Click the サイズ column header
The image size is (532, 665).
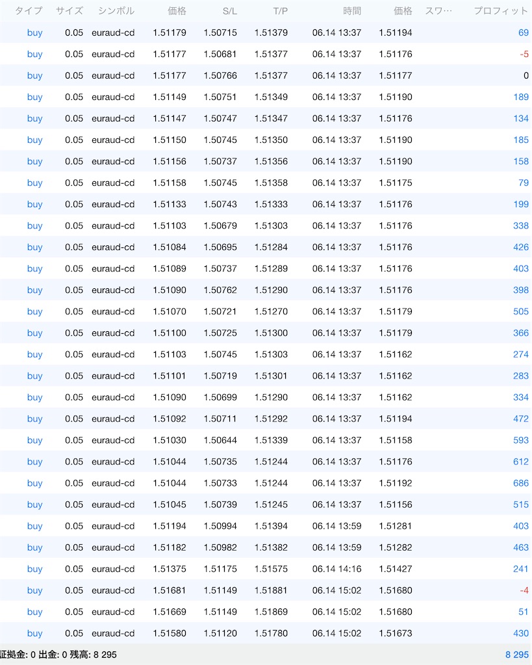(70, 10)
